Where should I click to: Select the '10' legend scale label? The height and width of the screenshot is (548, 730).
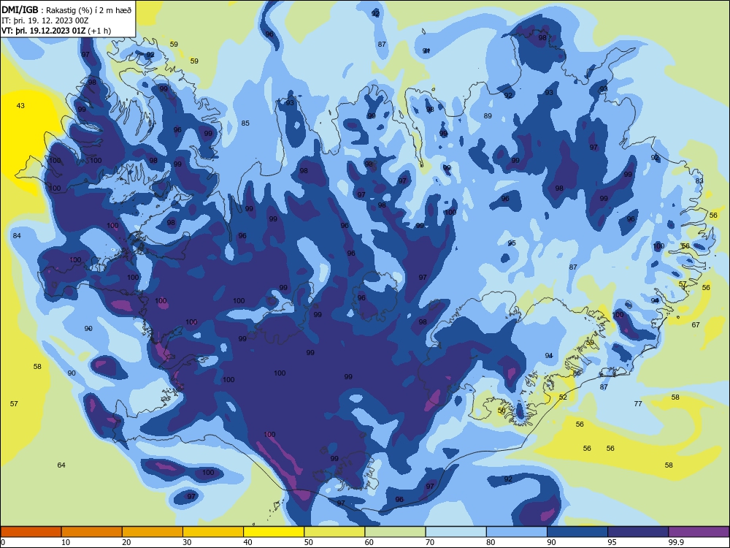pyautogui.click(x=66, y=542)
